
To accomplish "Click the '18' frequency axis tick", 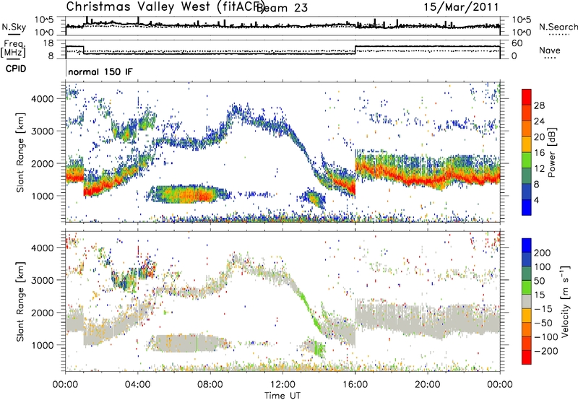I will click(48, 43).
